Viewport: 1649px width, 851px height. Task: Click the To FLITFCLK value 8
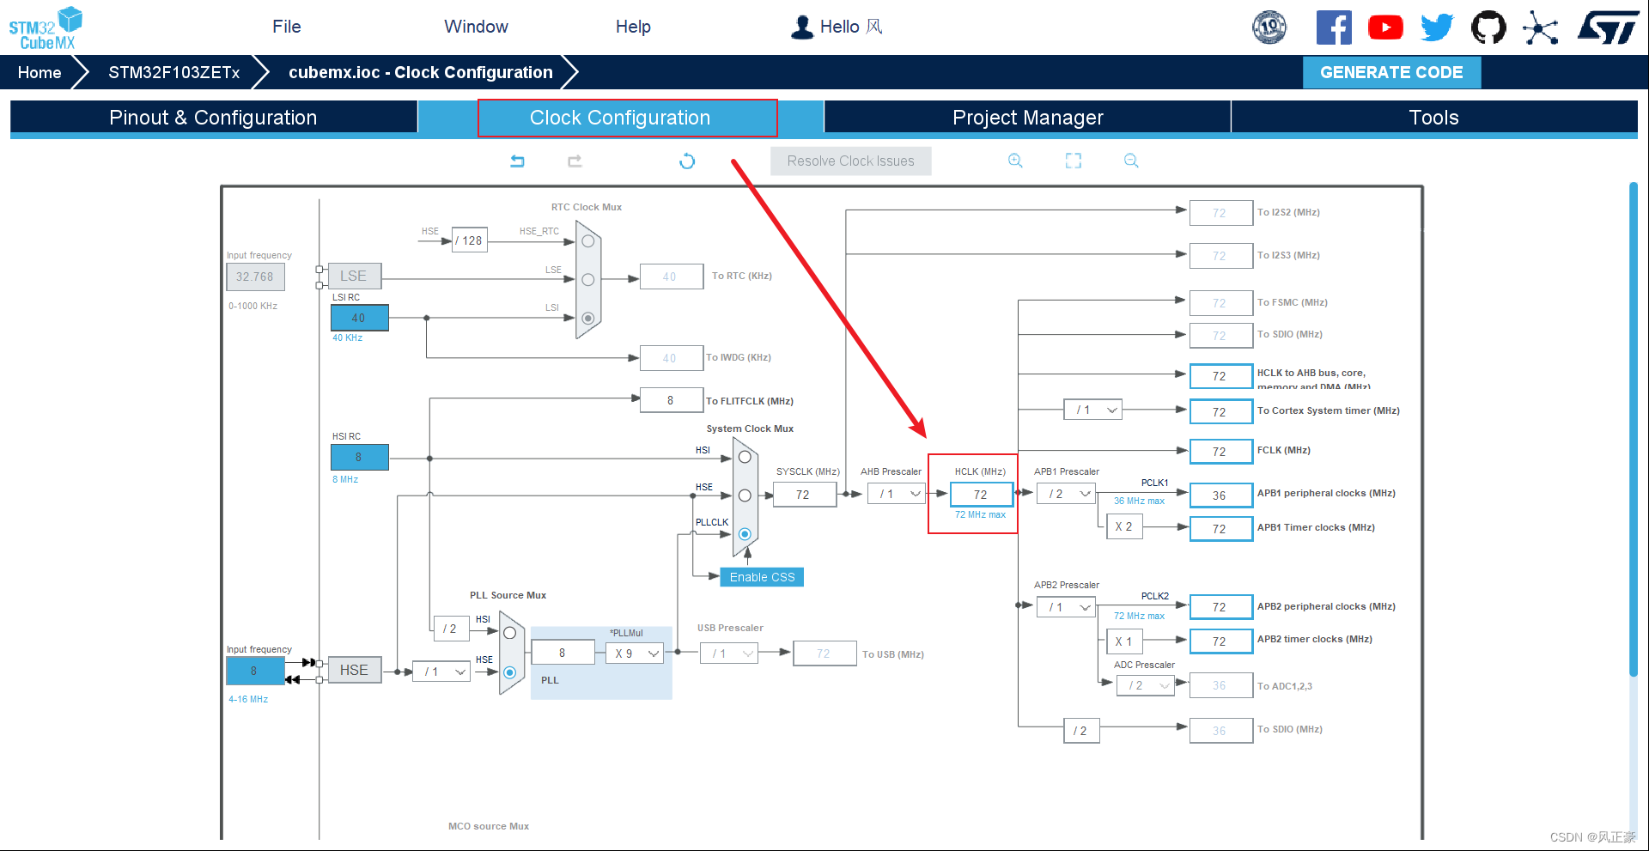click(x=672, y=400)
